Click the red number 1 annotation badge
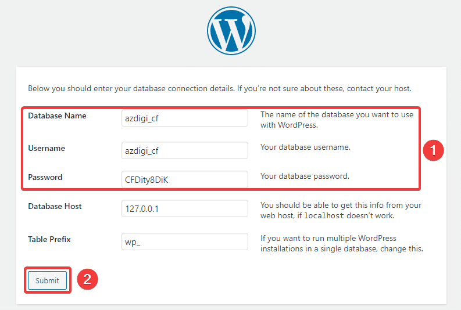This screenshot has height=310, width=461. pos(433,150)
